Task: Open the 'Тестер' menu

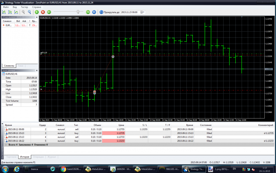Action: (24, 7)
